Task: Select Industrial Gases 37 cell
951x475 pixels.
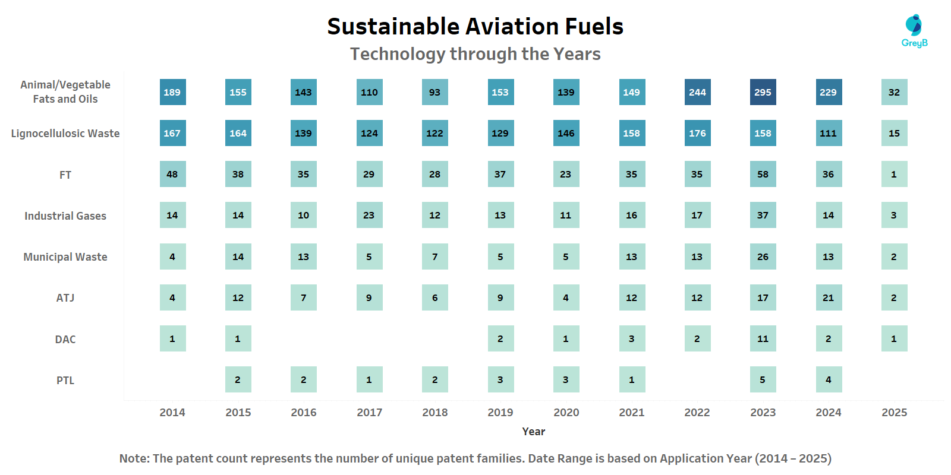Action: coord(763,215)
